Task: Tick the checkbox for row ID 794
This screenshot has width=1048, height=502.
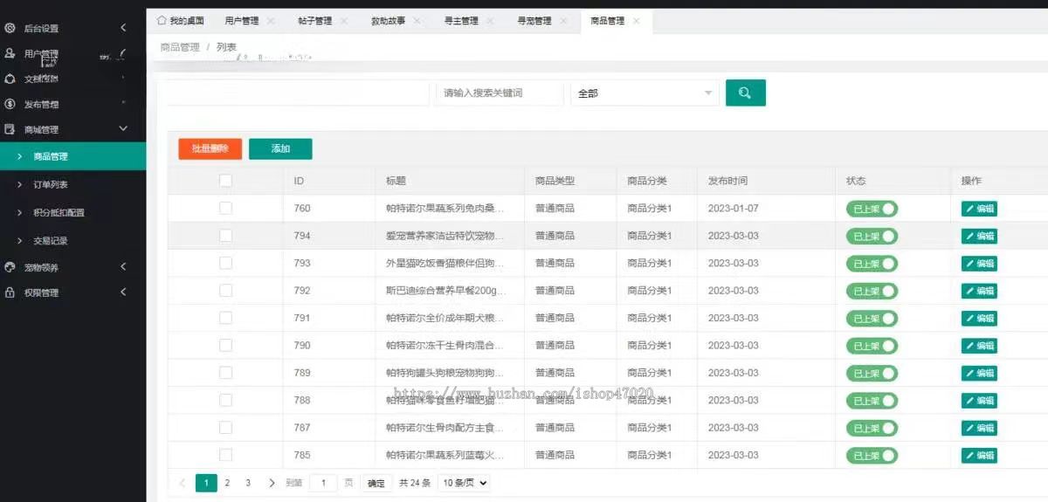Action: 225,236
